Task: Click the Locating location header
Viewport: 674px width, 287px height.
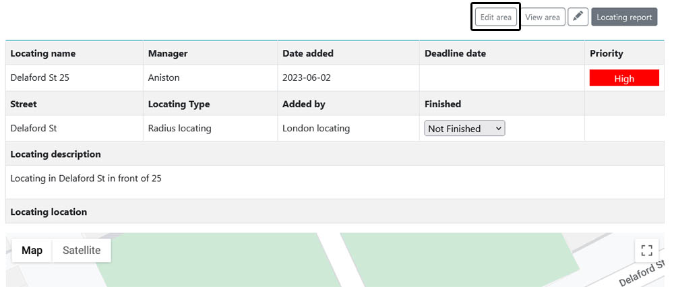Action: pyautogui.click(x=49, y=212)
